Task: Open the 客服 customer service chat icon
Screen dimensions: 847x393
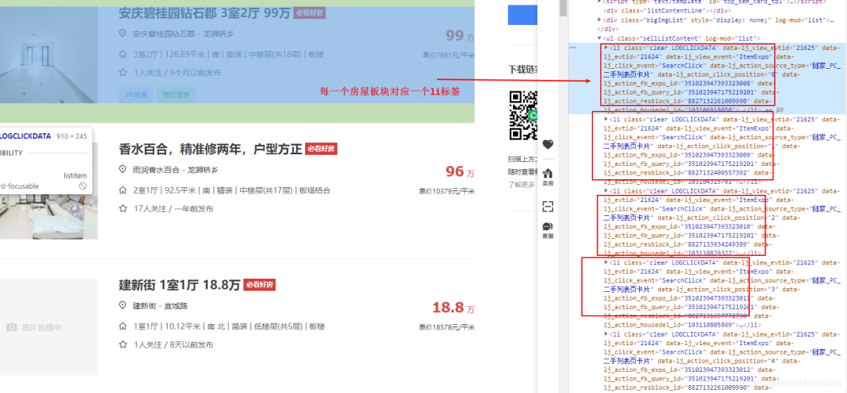Action: (547, 230)
